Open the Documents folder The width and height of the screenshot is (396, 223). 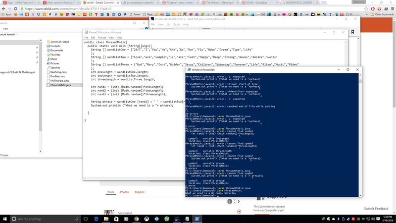(x=56, y=50)
